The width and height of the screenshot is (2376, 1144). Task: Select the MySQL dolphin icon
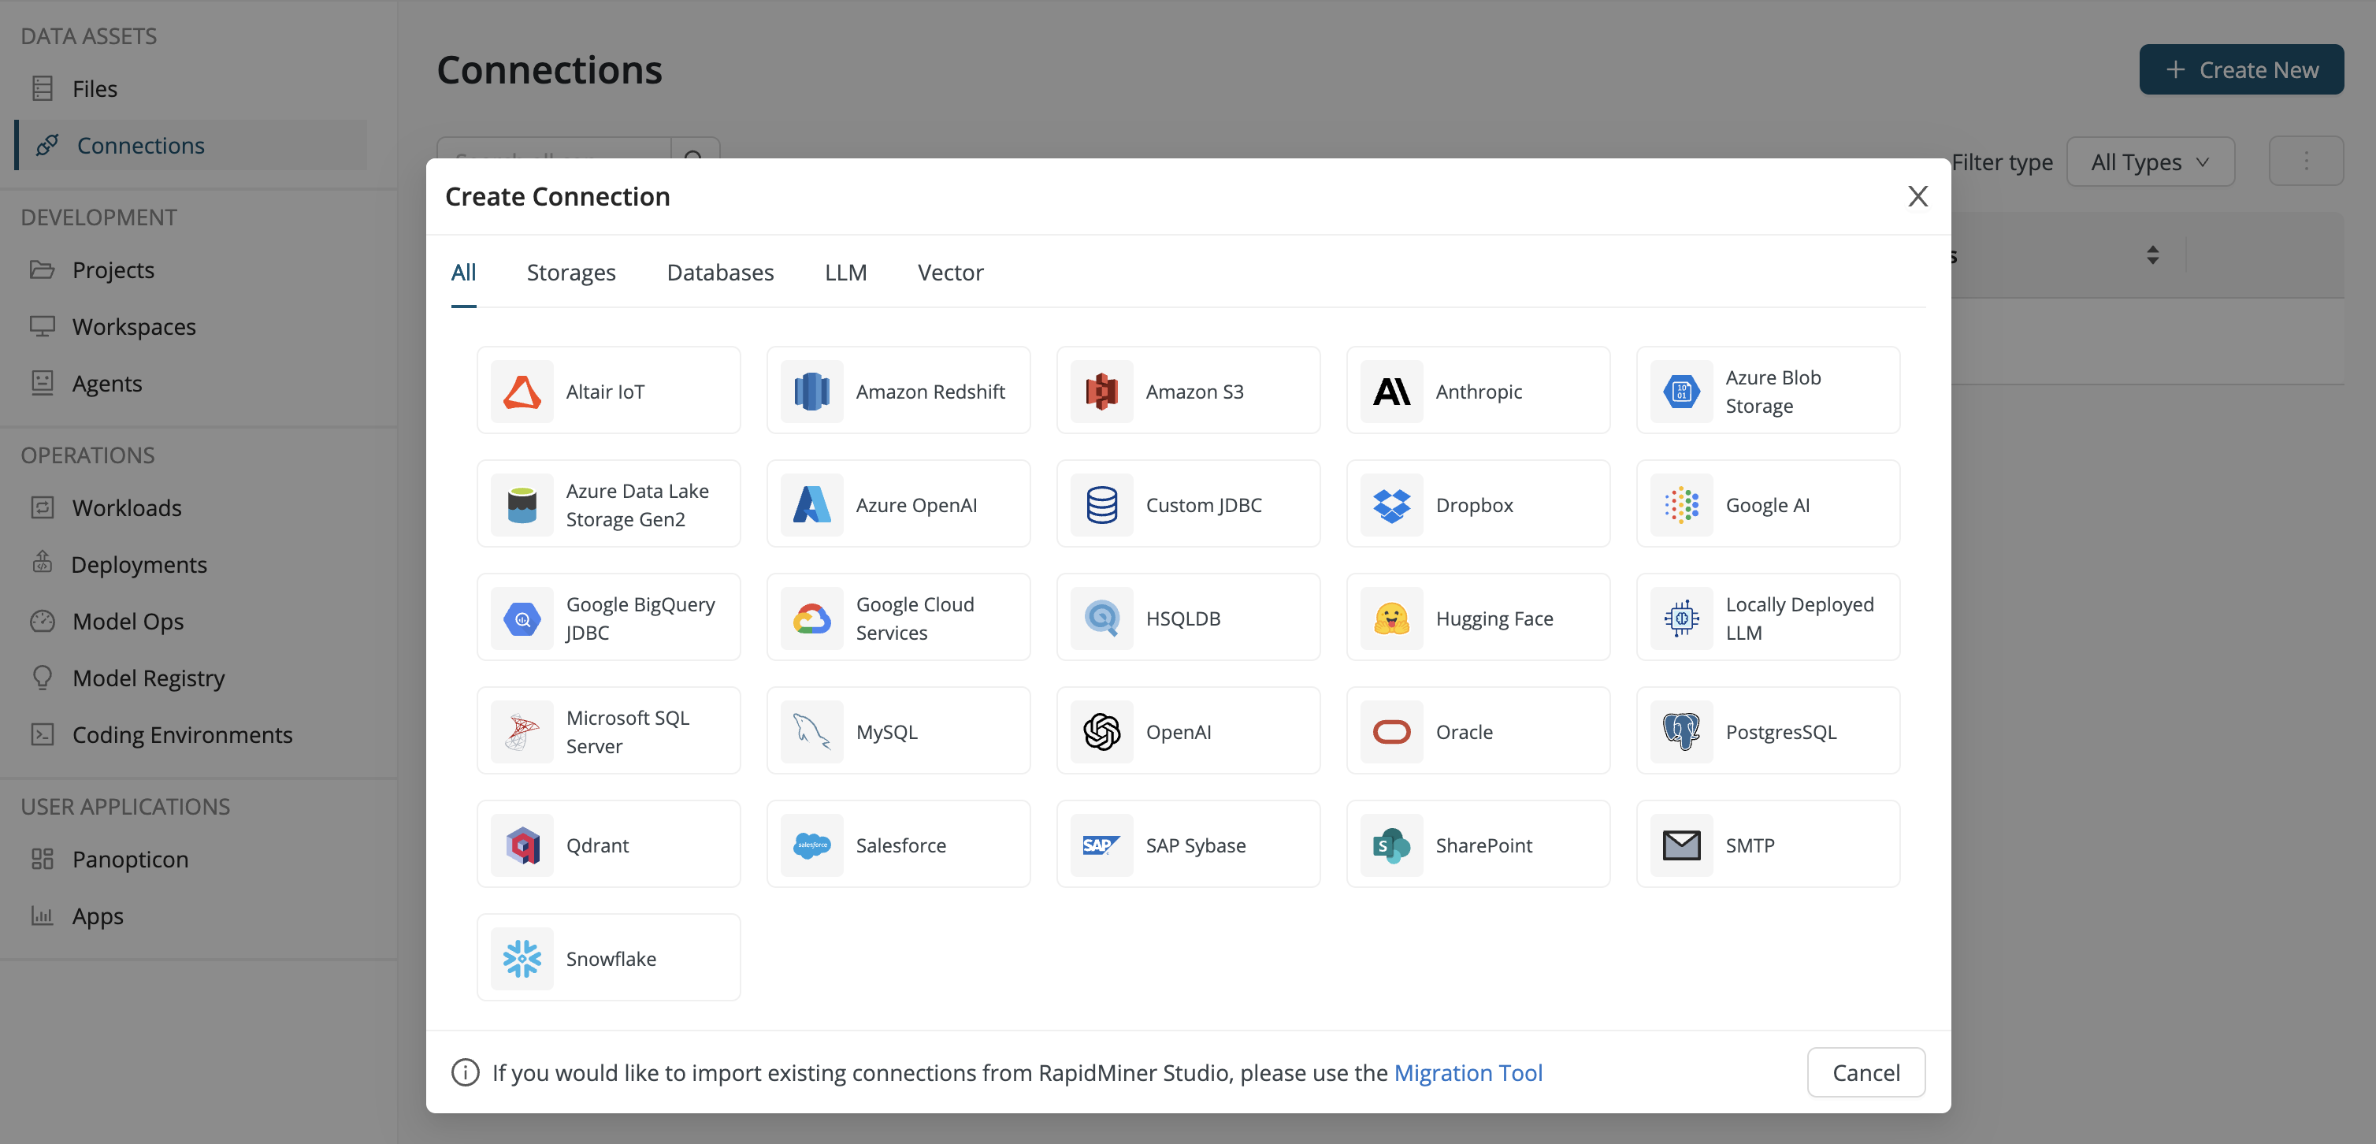[x=811, y=732]
